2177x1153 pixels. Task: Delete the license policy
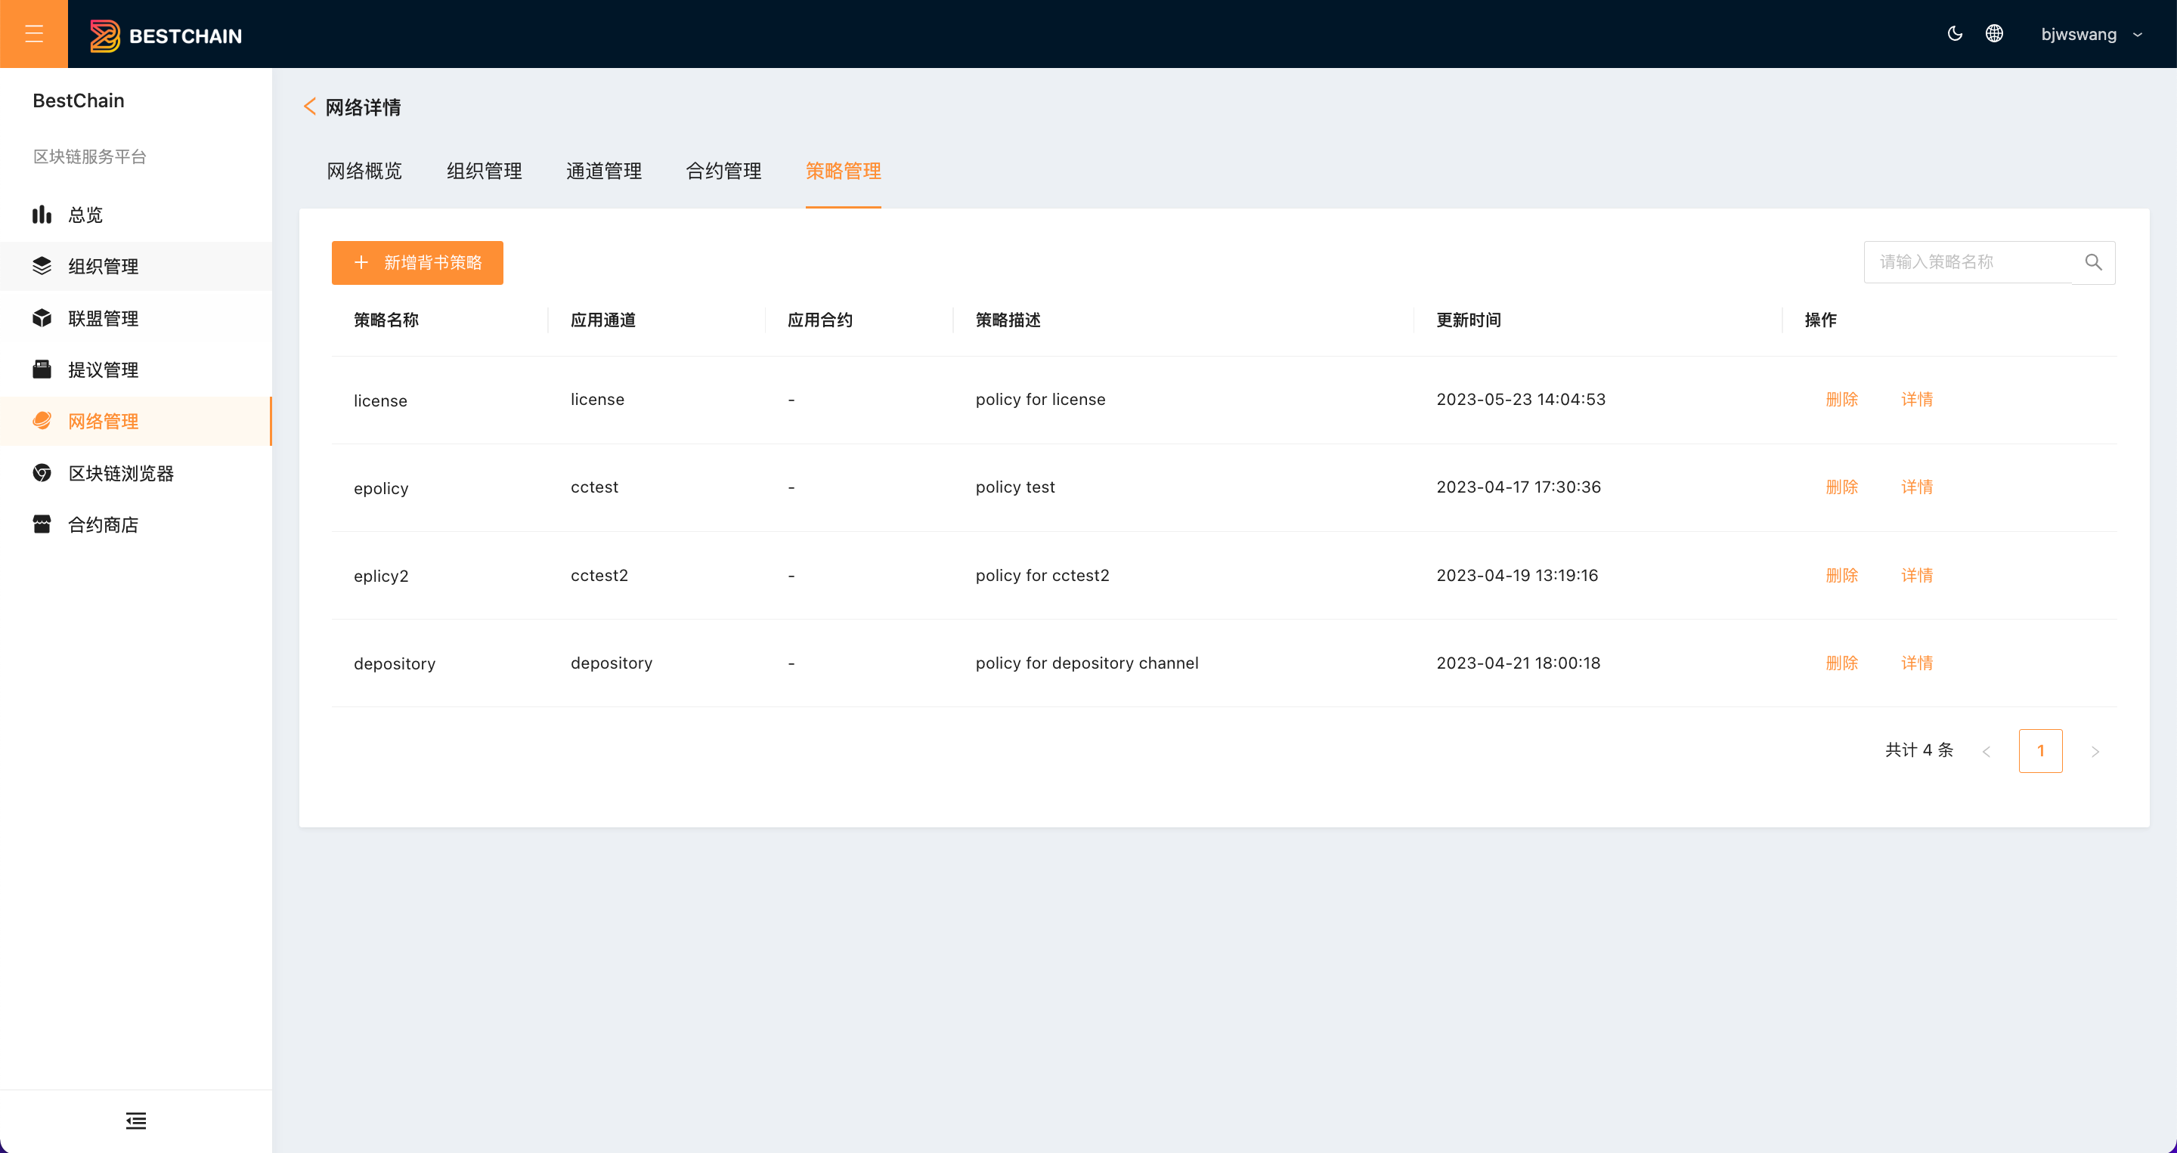click(x=1841, y=400)
